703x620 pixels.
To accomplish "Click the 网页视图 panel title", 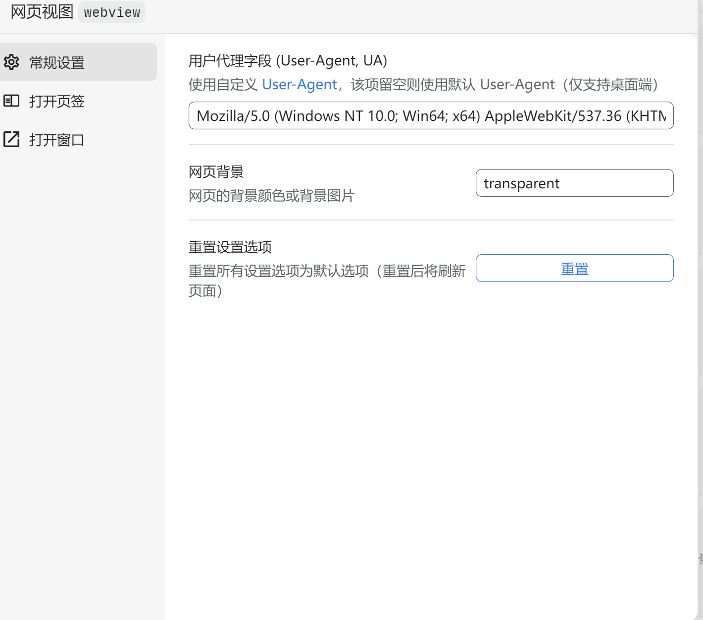I will pos(42,11).
